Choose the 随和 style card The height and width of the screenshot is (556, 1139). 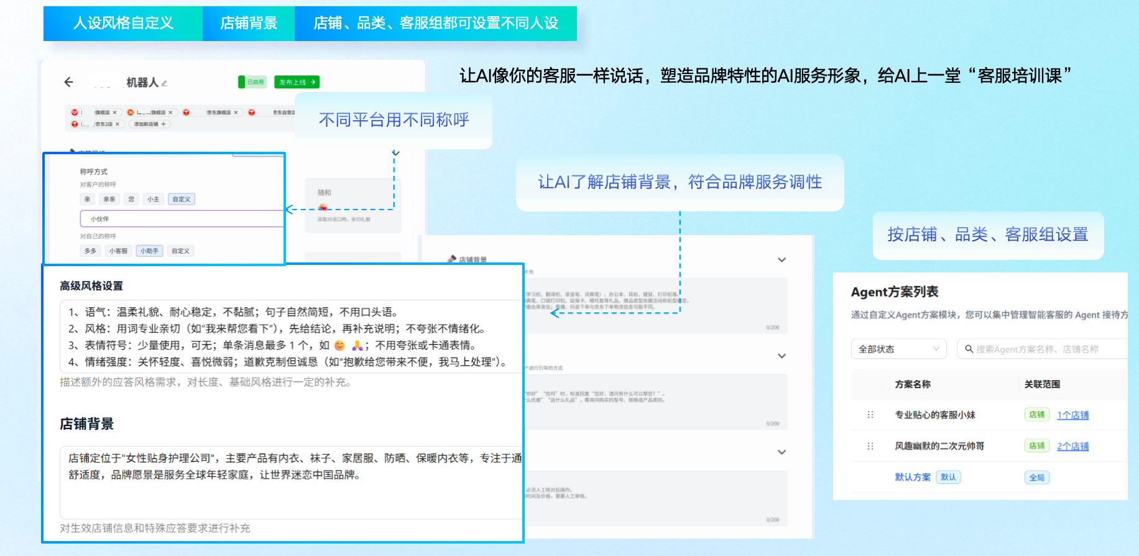[353, 205]
